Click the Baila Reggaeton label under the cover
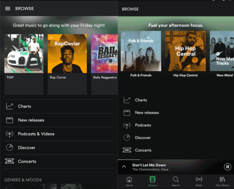 click(105, 77)
